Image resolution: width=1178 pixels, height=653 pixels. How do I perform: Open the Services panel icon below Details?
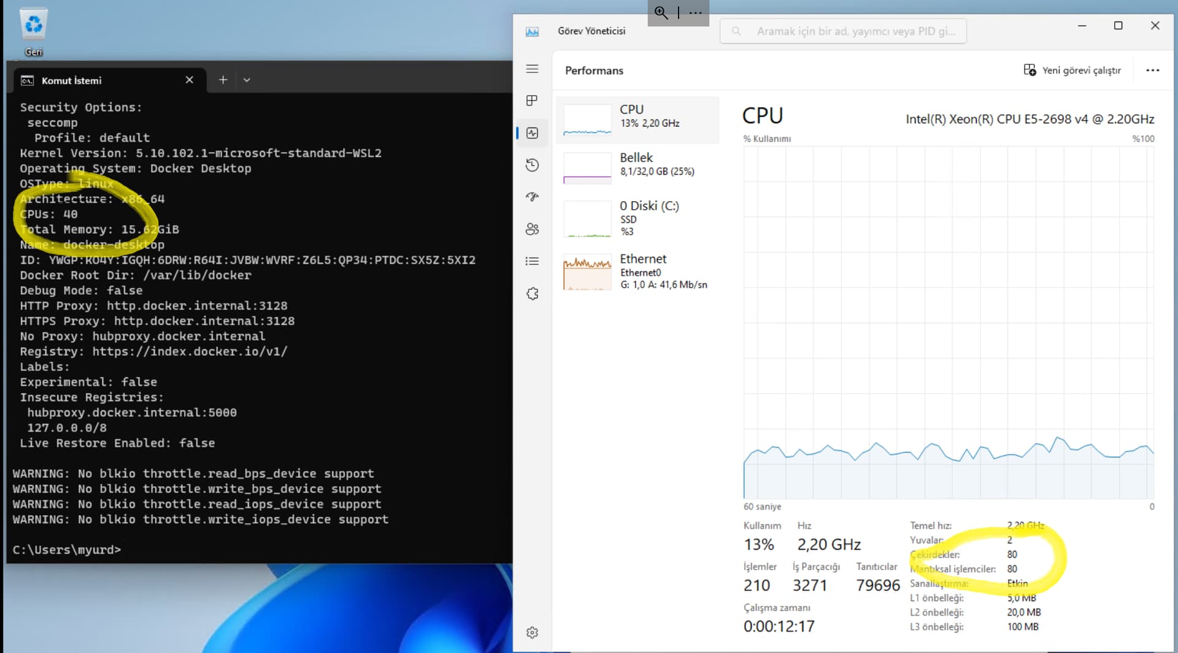point(531,293)
